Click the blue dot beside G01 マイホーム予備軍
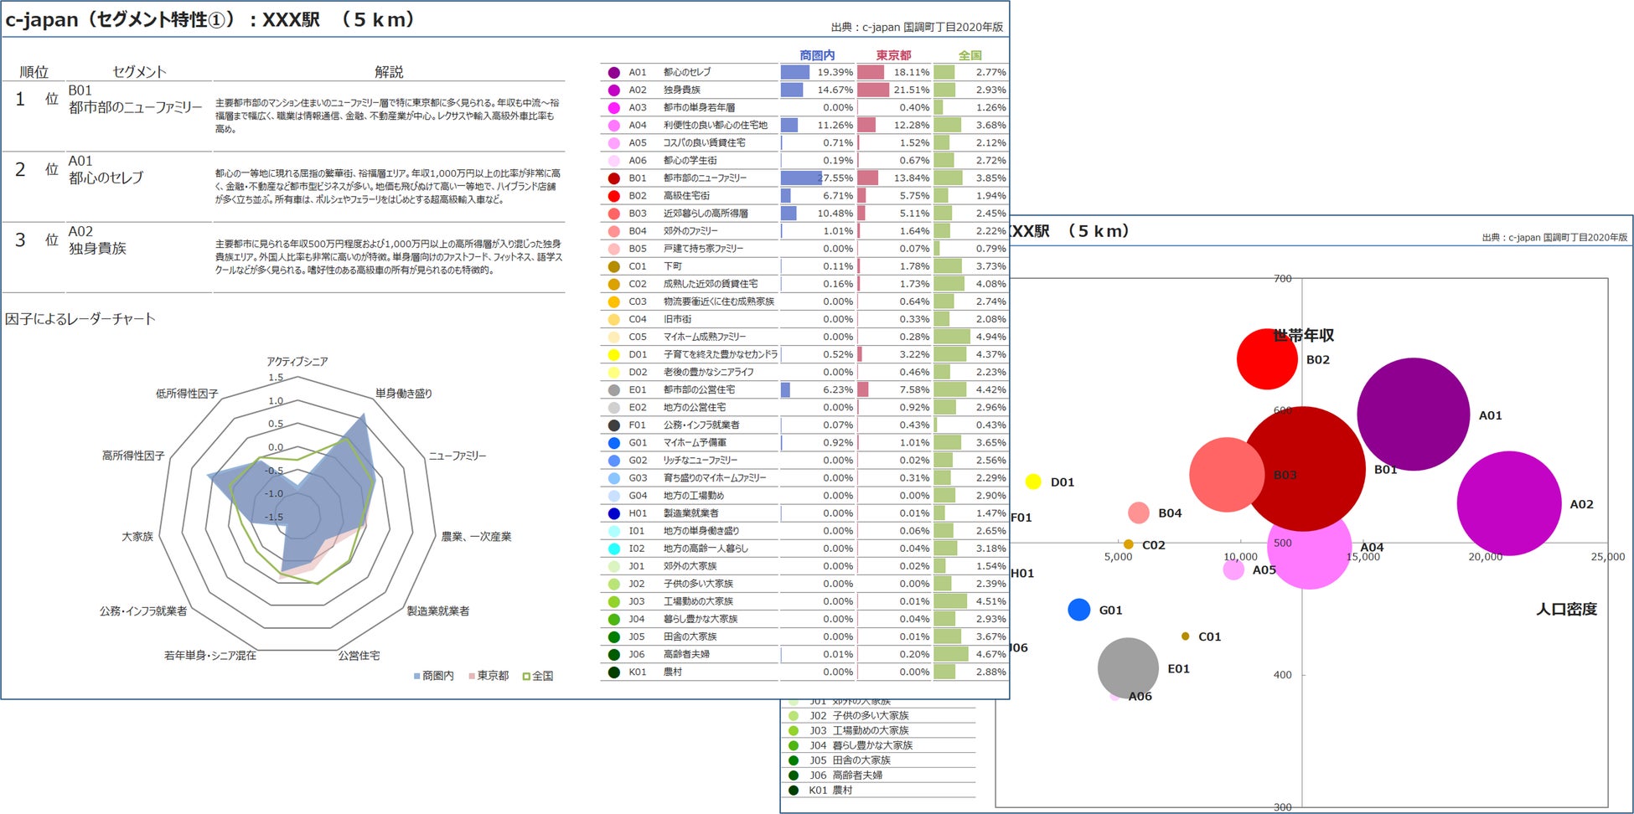This screenshot has width=1634, height=814. [x=614, y=443]
